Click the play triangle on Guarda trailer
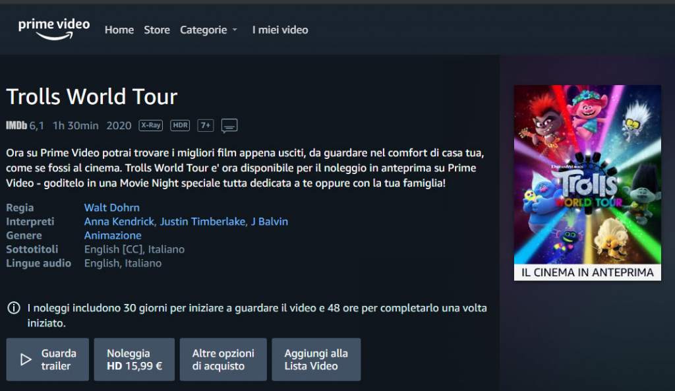 click(26, 359)
